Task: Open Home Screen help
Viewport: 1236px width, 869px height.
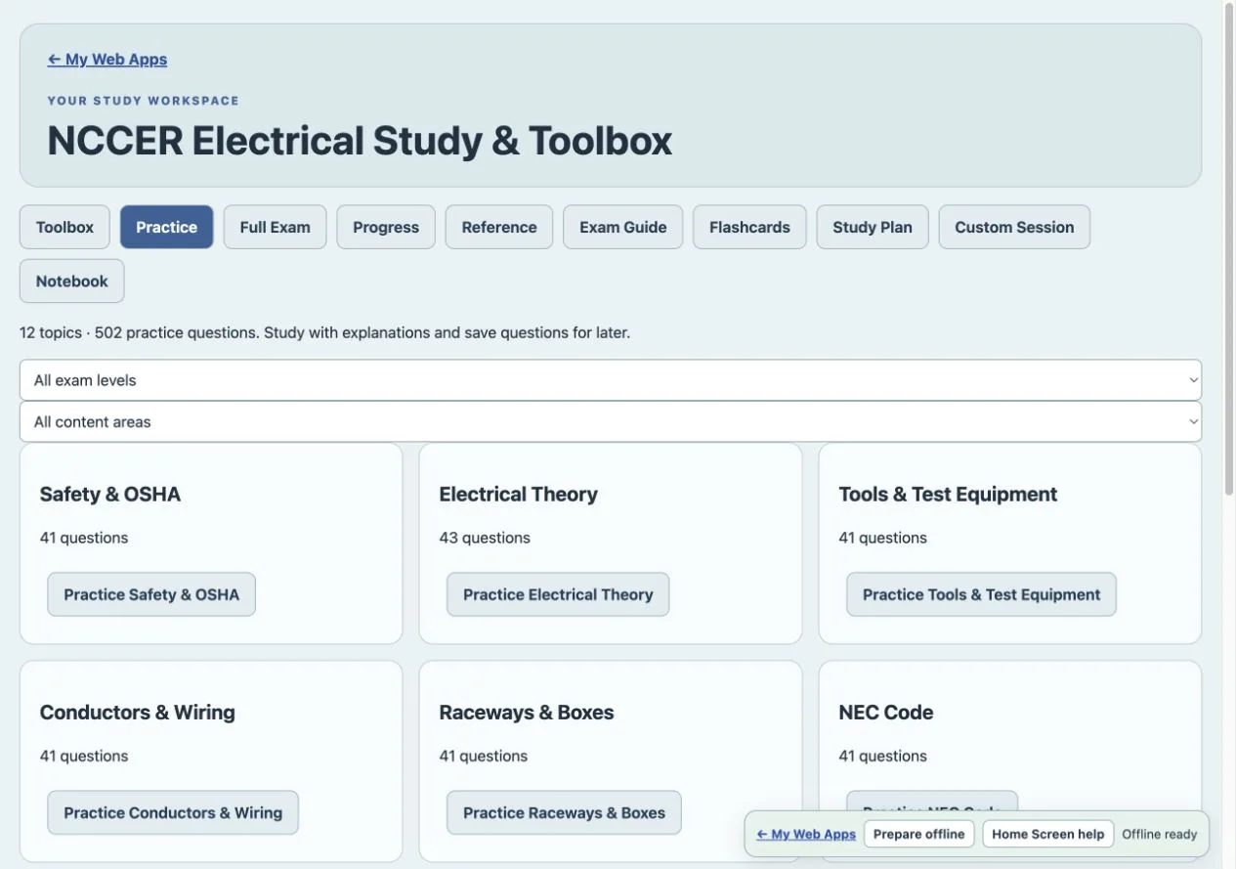Action: coord(1047,834)
